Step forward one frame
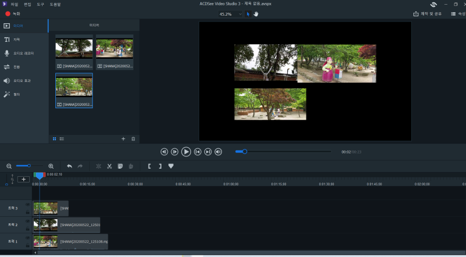Screen dimensions: 466x257 (175, 152)
